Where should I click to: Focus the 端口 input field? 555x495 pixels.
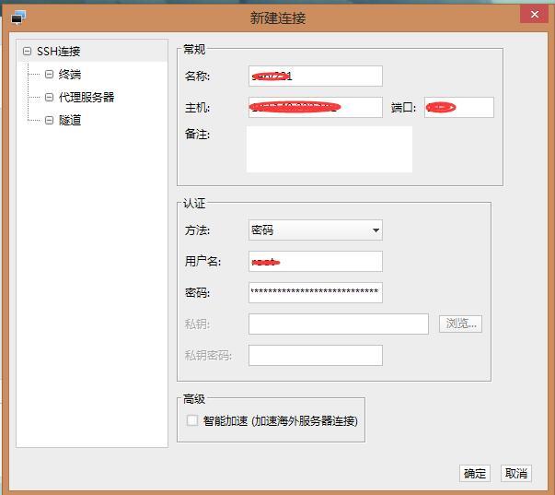pos(459,107)
